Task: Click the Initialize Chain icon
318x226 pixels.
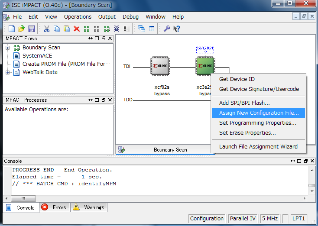Action: coord(107,29)
